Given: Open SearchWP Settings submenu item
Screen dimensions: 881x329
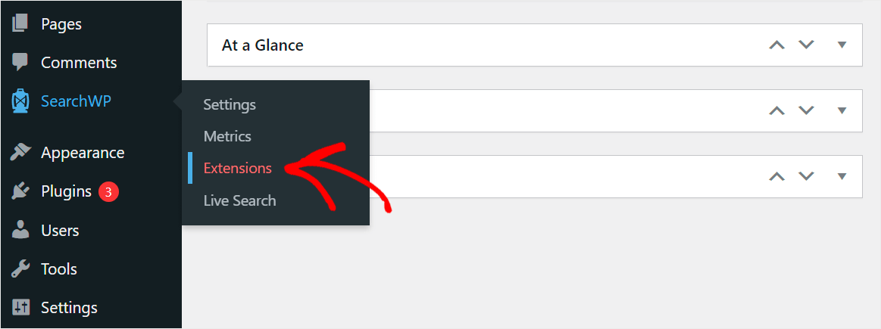Looking at the screenshot, I should (230, 104).
